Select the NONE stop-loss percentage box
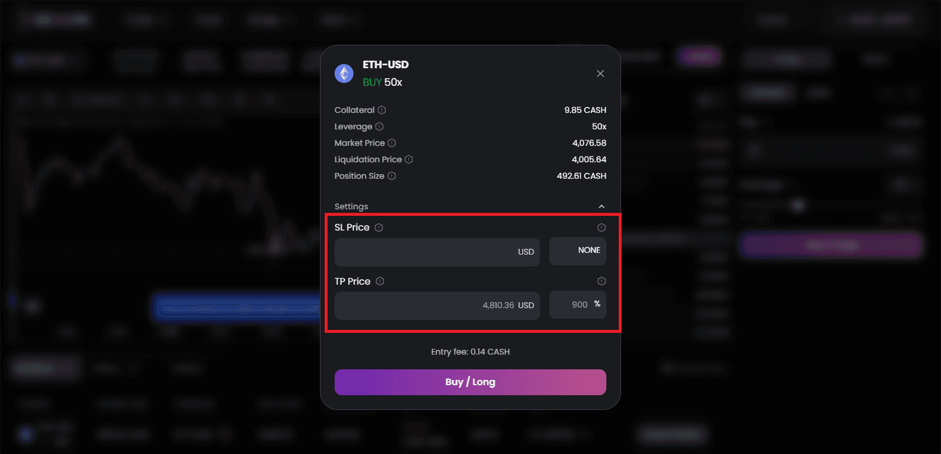 578,251
